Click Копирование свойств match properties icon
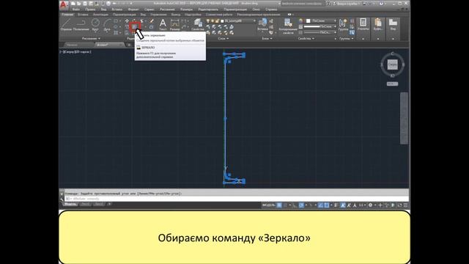Screen dimensions: 469x264 (x=288, y=26)
